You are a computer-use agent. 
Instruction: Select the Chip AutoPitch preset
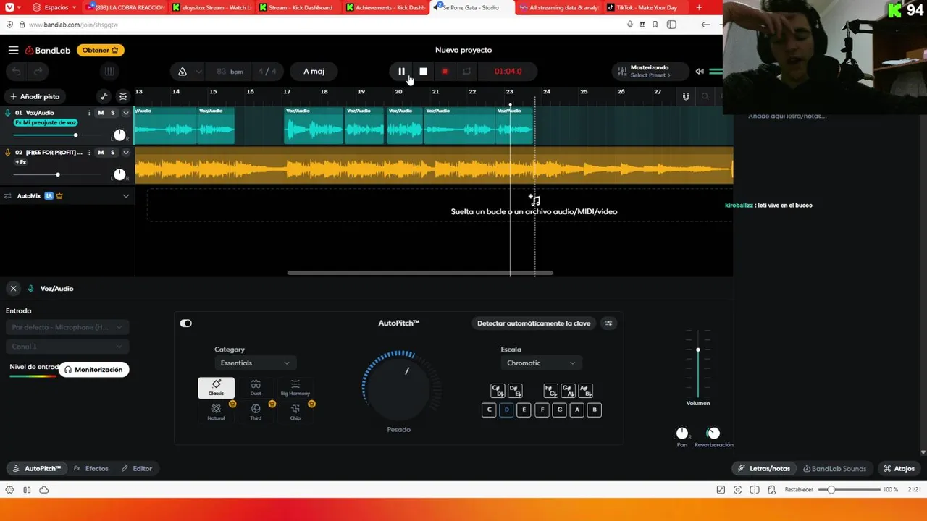pos(295,412)
